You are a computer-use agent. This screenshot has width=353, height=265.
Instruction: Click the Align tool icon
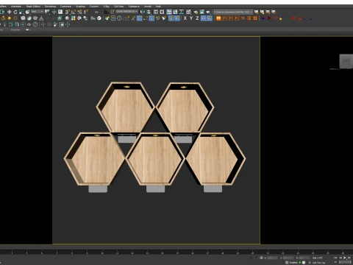149,12
